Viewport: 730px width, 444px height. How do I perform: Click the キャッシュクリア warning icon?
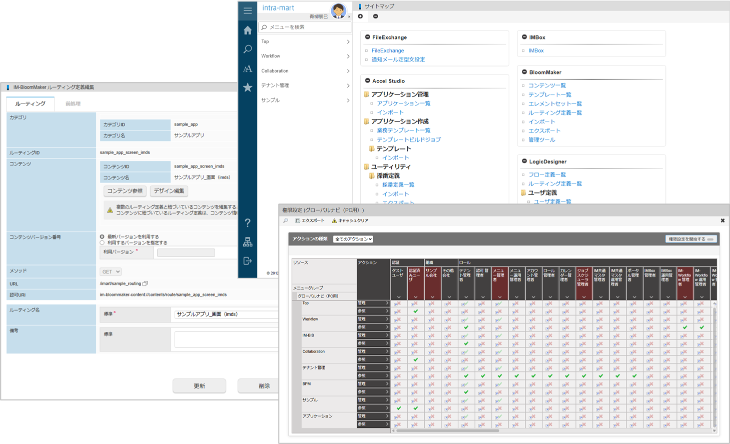[x=334, y=220]
